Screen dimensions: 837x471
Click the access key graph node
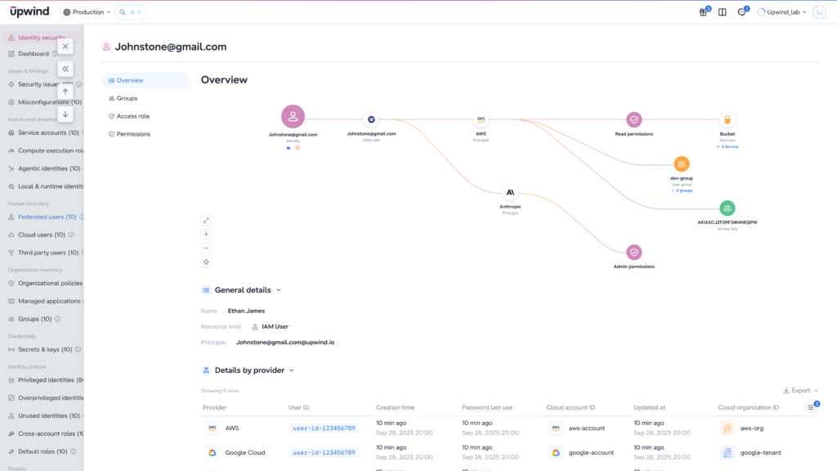[727, 208]
